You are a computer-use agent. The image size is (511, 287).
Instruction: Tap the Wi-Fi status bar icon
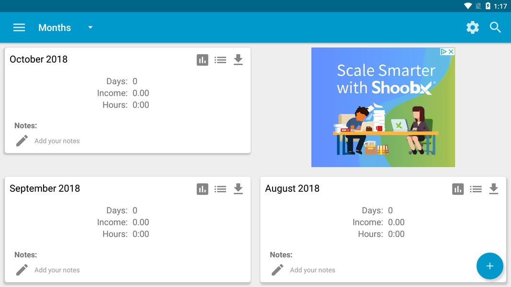[x=467, y=6]
